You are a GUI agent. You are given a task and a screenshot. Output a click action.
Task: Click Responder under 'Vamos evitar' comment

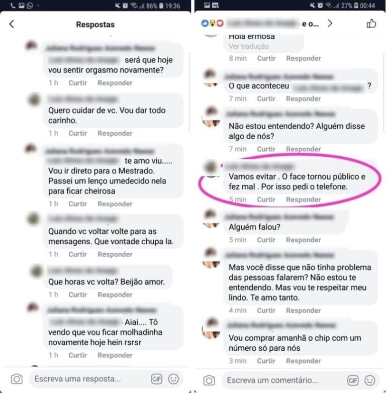[304, 199]
